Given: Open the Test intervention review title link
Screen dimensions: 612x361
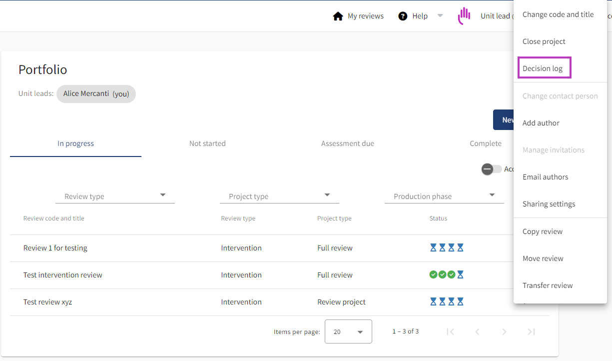Looking at the screenshot, I should [x=63, y=275].
